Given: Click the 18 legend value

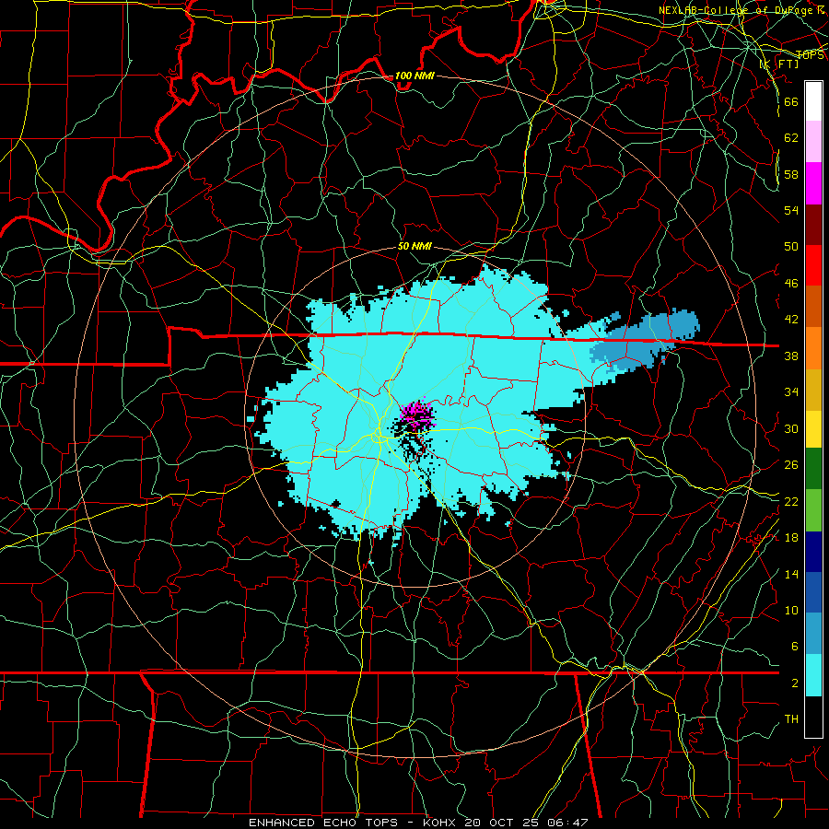Looking at the screenshot, I should coord(791,538).
